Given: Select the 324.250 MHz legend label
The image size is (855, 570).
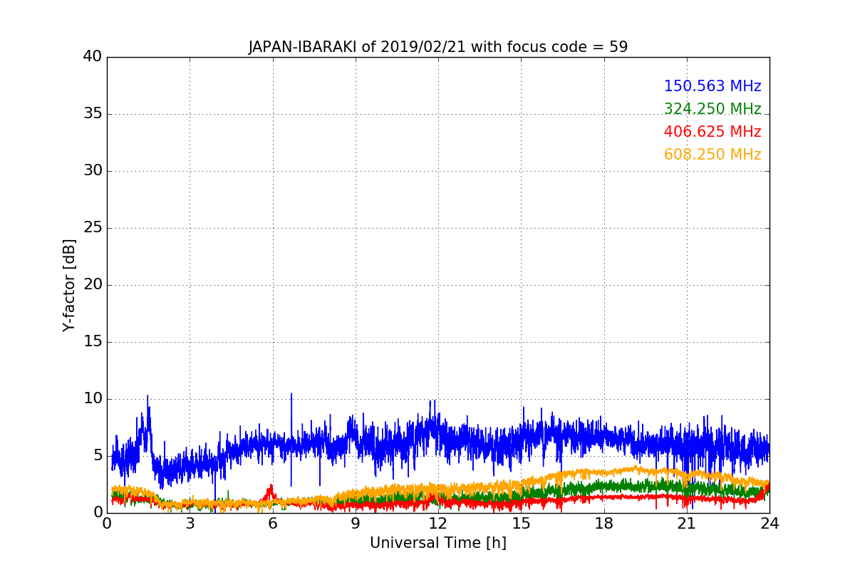Looking at the screenshot, I should (712, 109).
